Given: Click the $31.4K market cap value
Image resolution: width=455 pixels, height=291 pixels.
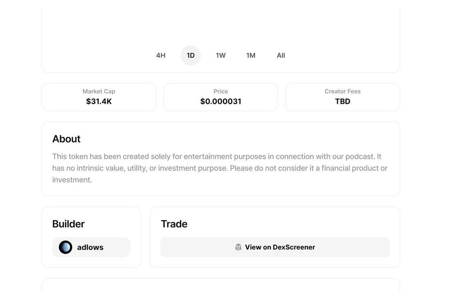Looking at the screenshot, I should 99,102.
